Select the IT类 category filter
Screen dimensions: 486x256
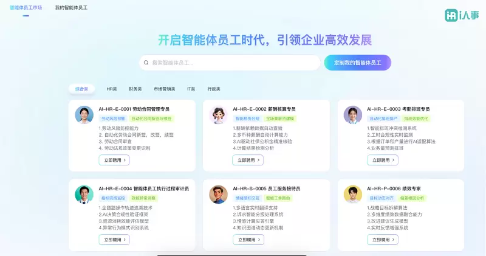(191, 89)
